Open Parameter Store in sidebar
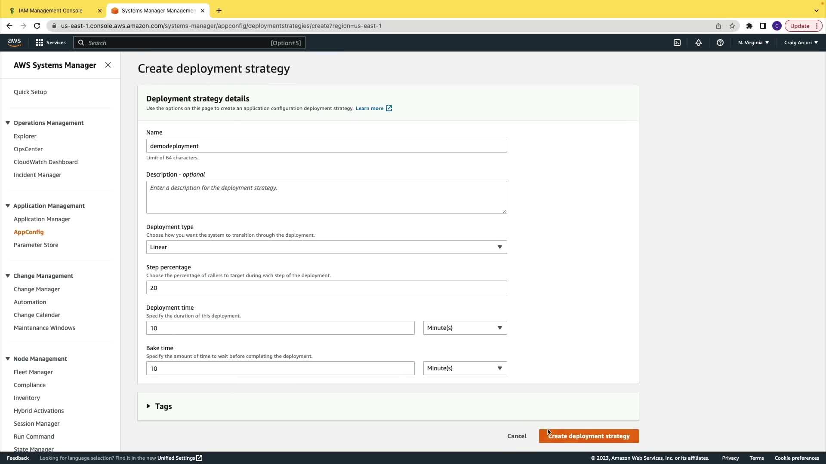Viewport: 826px width, 464px height. pyautogui.click(x=36, y=245)
